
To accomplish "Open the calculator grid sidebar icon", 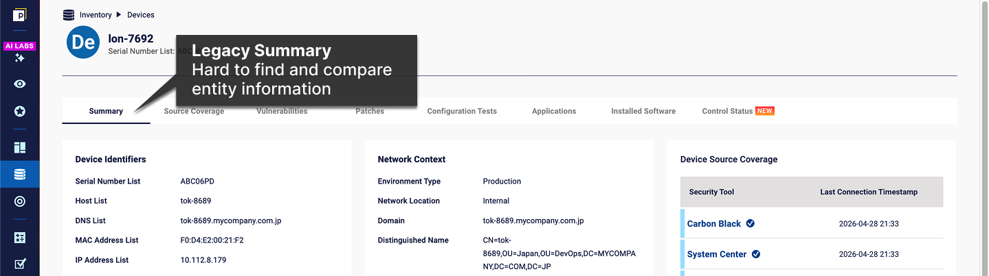I will pyautogui.click(x=20, y=238).
